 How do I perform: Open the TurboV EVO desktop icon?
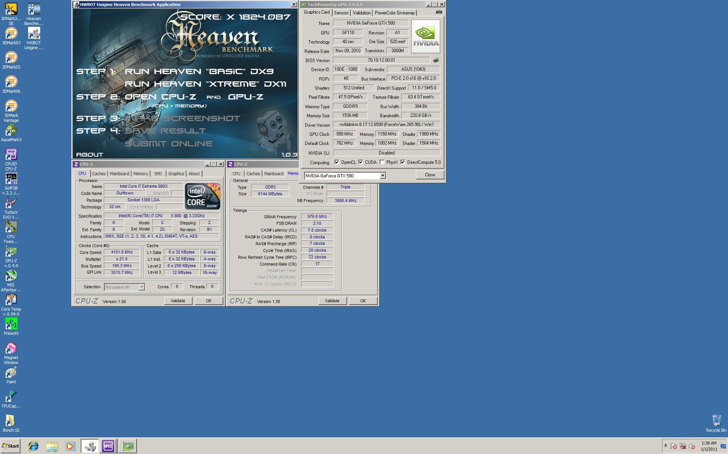11,208
